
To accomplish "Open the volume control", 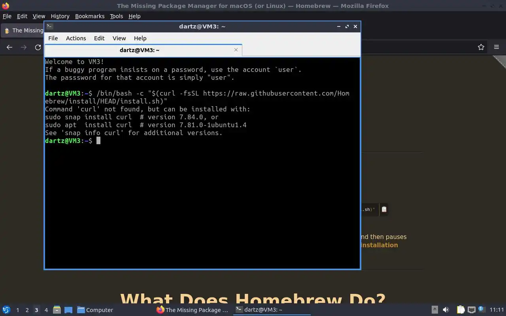I will (x=446, y=310).
